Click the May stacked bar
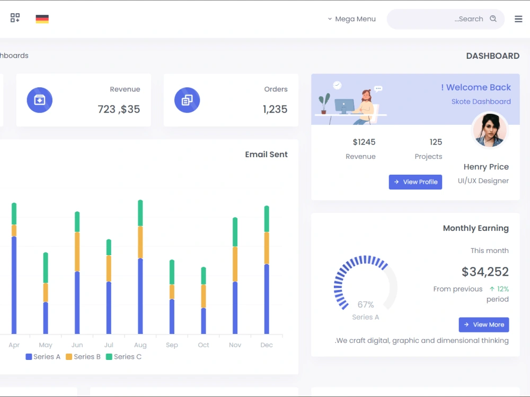 46,293
